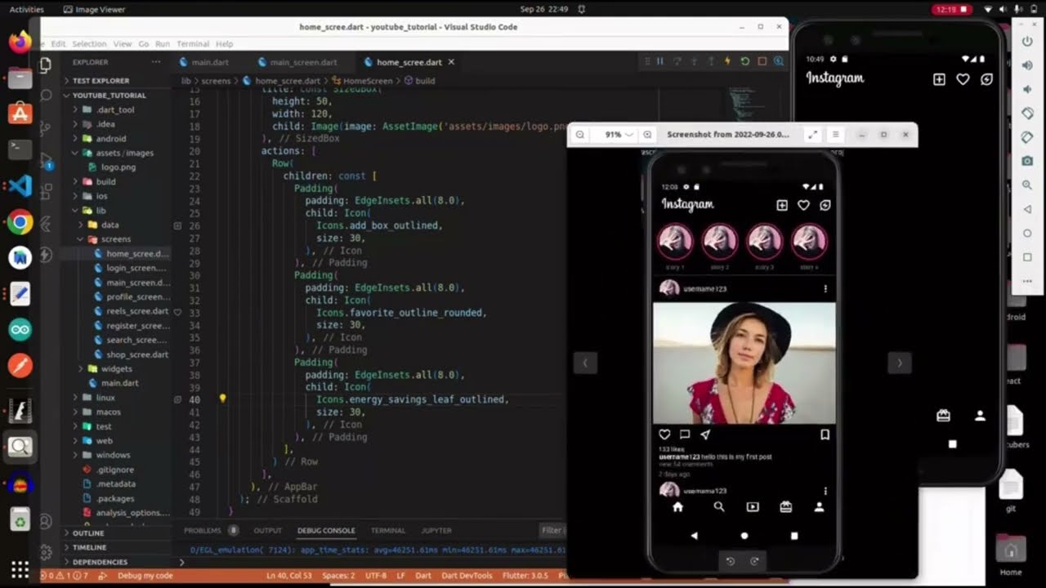Screen dimensions: 1046x588
Task: Open the Explorer view in VS Code activity bar
Action: point(46,65)
